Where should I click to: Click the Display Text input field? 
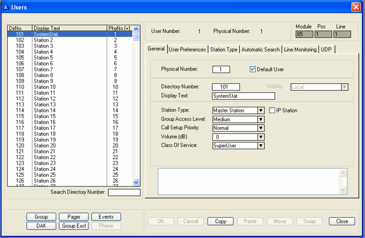pyautogui.click(x=243, y=96)
